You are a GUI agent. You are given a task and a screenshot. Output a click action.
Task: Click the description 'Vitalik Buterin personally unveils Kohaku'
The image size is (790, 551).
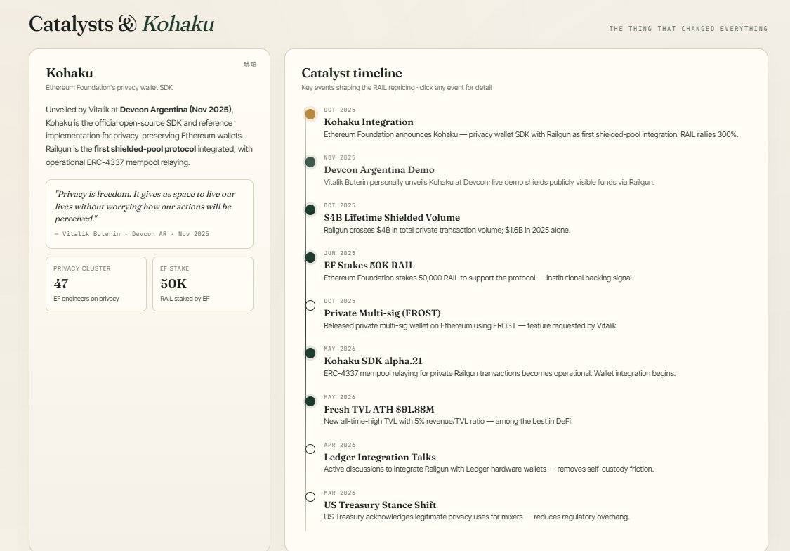489,183
